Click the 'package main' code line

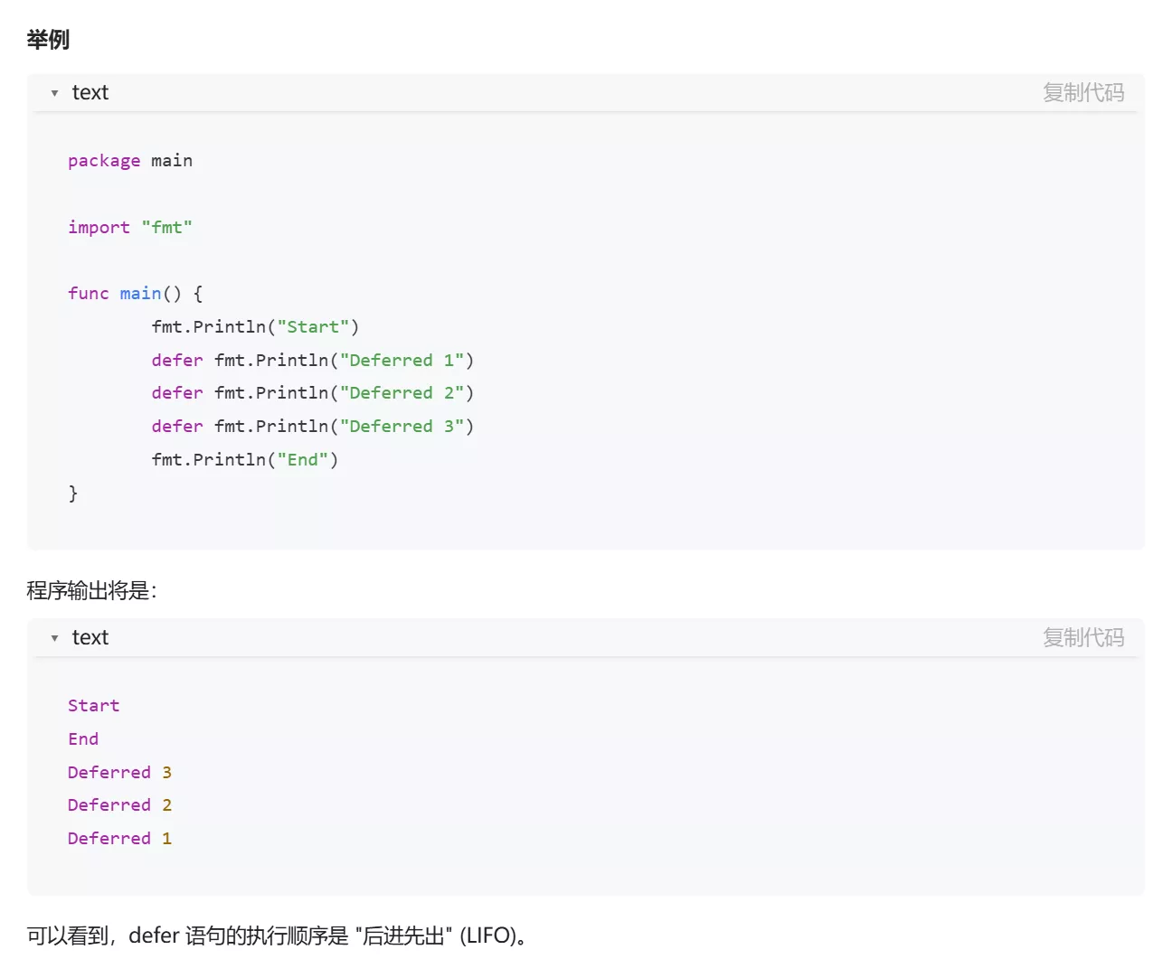129,161
